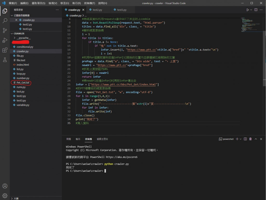Open the Run and Debug view
The width and height of the screenshot is (266, 200).
click(5, 40)
